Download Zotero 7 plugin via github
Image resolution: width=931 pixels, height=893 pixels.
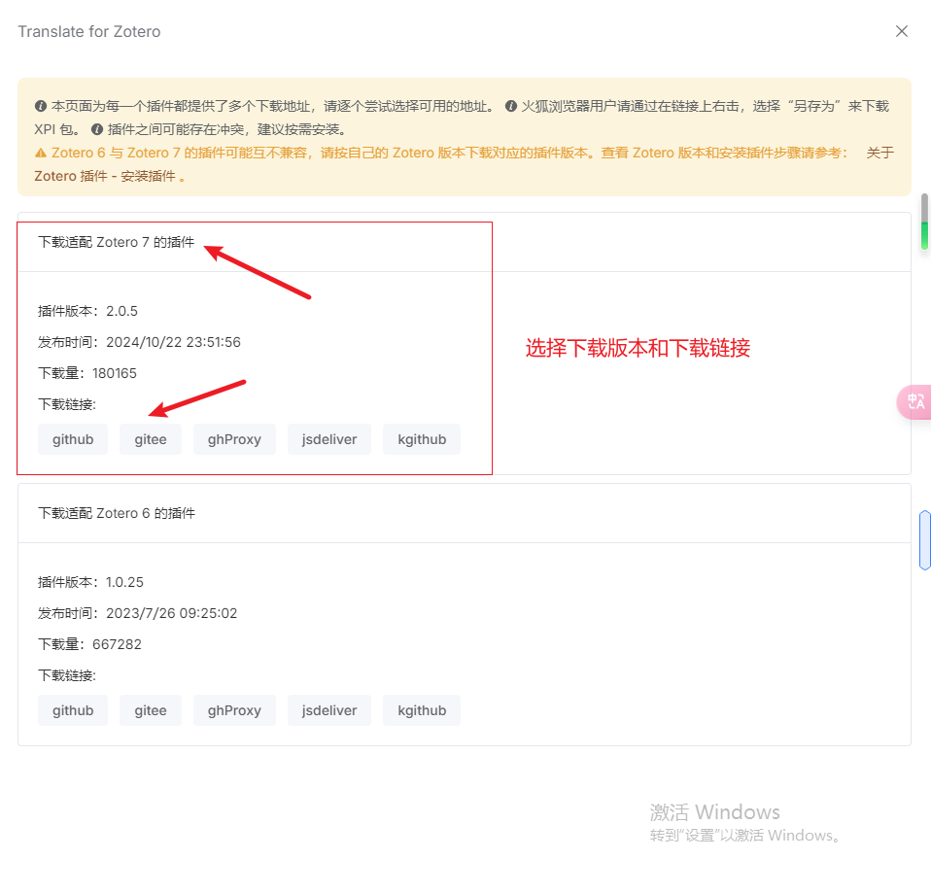(73, 439)
